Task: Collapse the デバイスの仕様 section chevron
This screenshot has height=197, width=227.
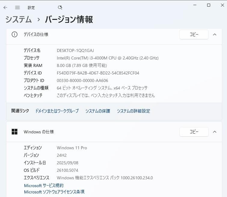Action: 215,35
